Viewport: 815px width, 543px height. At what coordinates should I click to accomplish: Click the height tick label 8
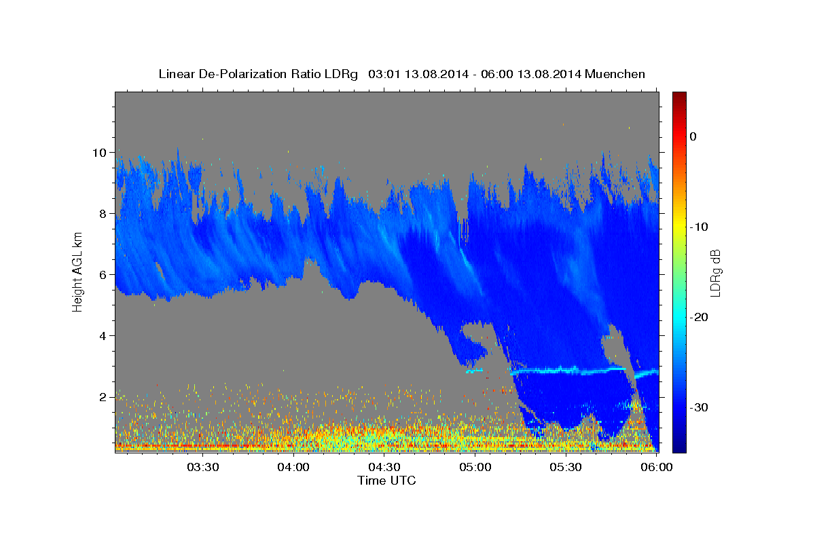tap(104, 213)
